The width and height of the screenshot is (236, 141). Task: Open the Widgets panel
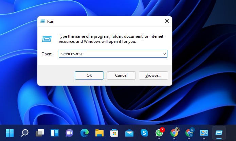pos(54,133)
